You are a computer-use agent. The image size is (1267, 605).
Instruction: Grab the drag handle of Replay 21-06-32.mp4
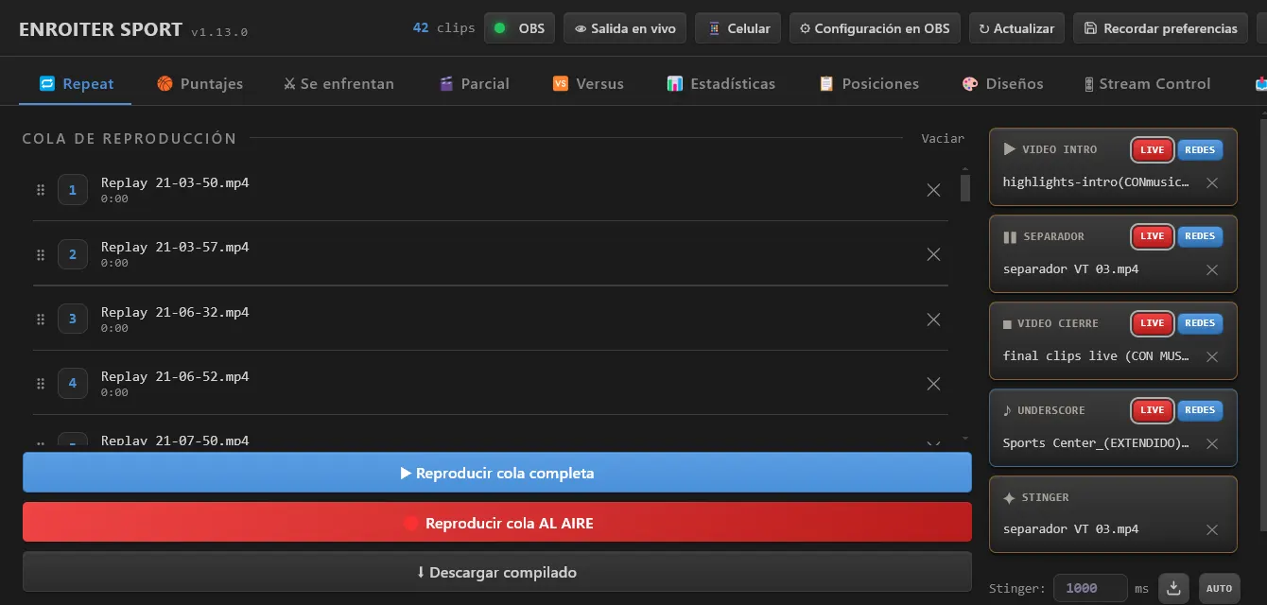41,320
